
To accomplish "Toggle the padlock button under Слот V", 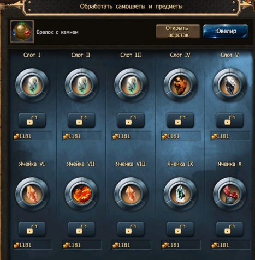I will (229, 120).
